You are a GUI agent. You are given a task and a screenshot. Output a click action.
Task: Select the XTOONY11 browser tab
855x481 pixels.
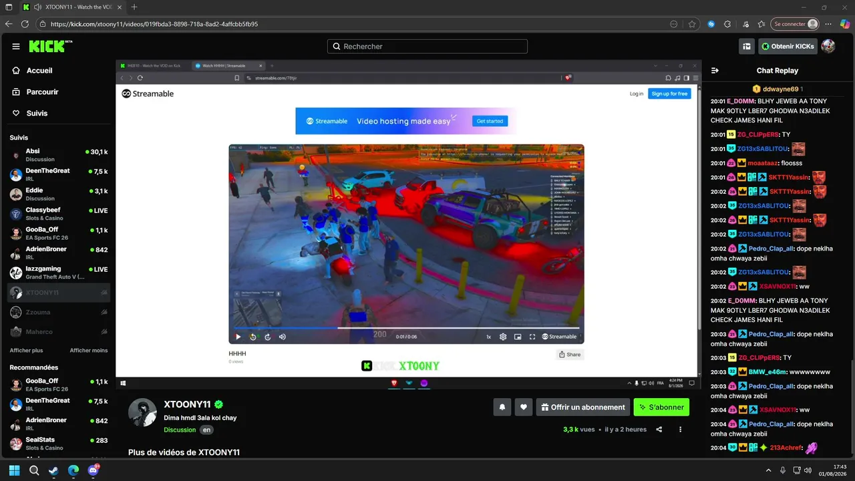pos(72,7)
